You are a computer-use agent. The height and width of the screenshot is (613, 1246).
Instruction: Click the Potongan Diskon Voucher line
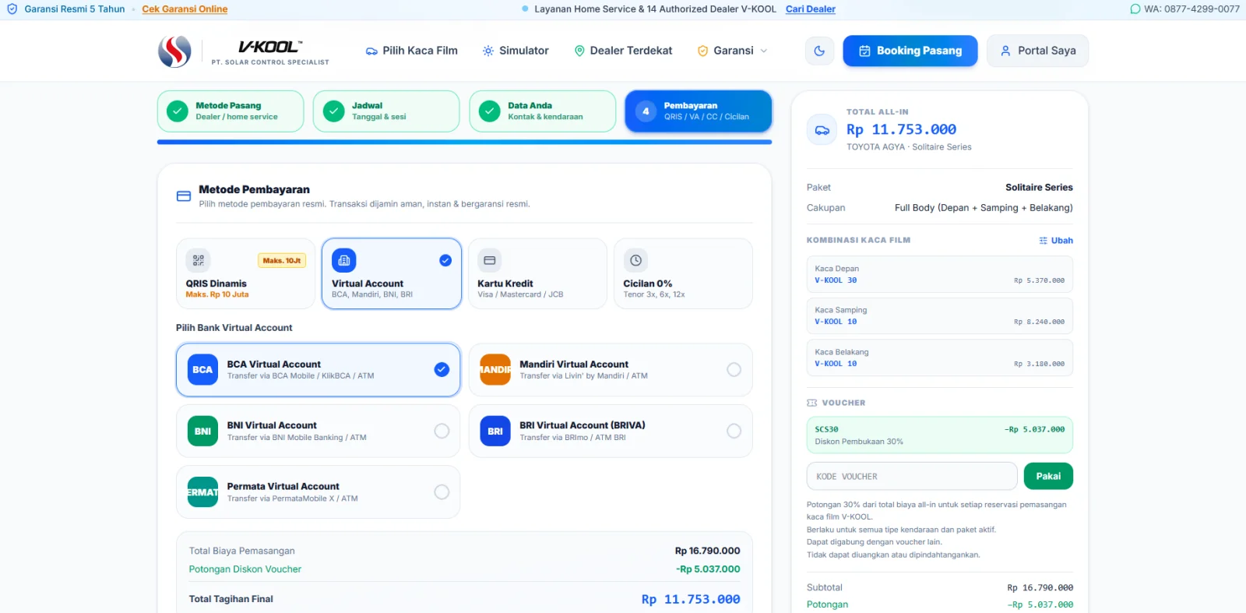(x=465, y=569)
